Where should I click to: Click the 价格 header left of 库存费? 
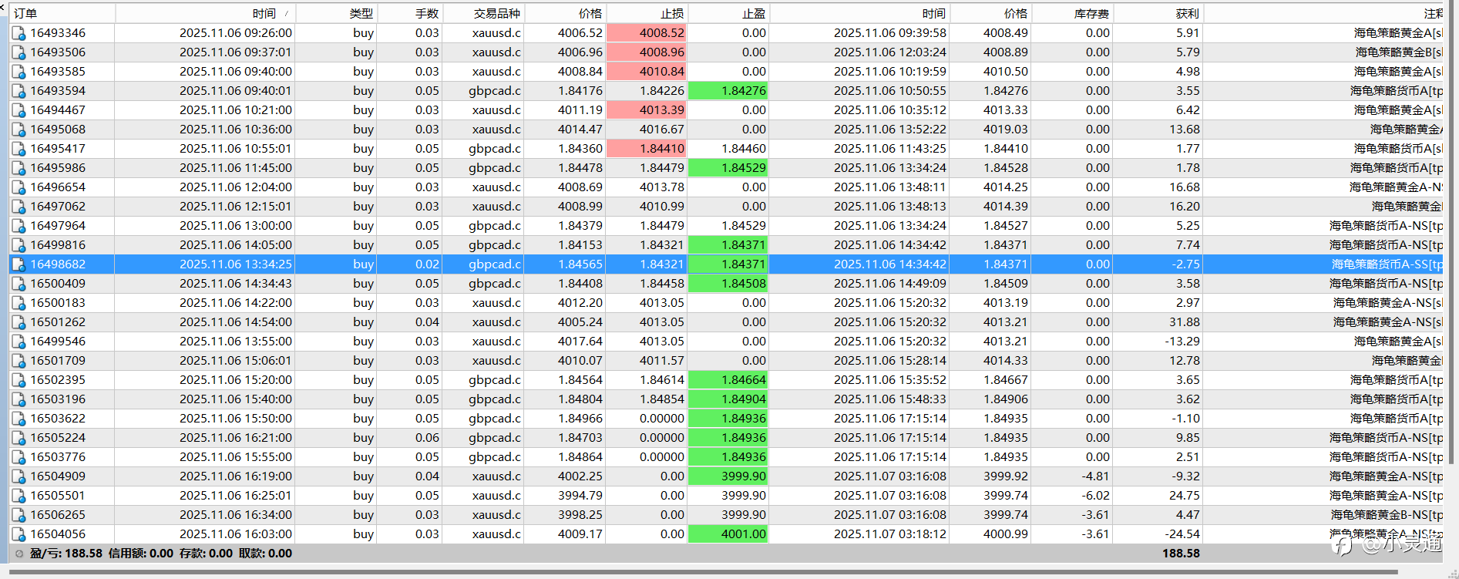(x=991, y=13)
